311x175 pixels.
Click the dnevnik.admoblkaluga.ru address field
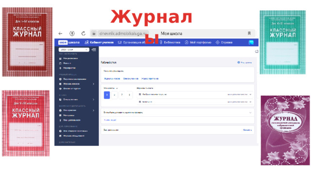click(123, 34)
